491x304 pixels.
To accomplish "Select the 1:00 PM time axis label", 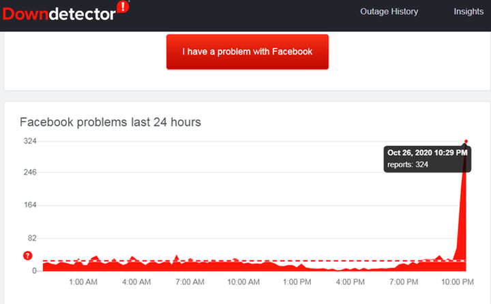I will pos(298,282).
